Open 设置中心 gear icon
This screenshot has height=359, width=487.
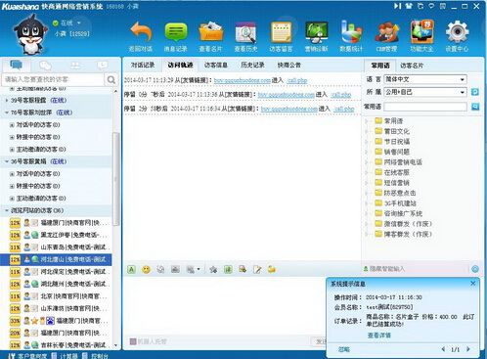click(x=458, y=32)
